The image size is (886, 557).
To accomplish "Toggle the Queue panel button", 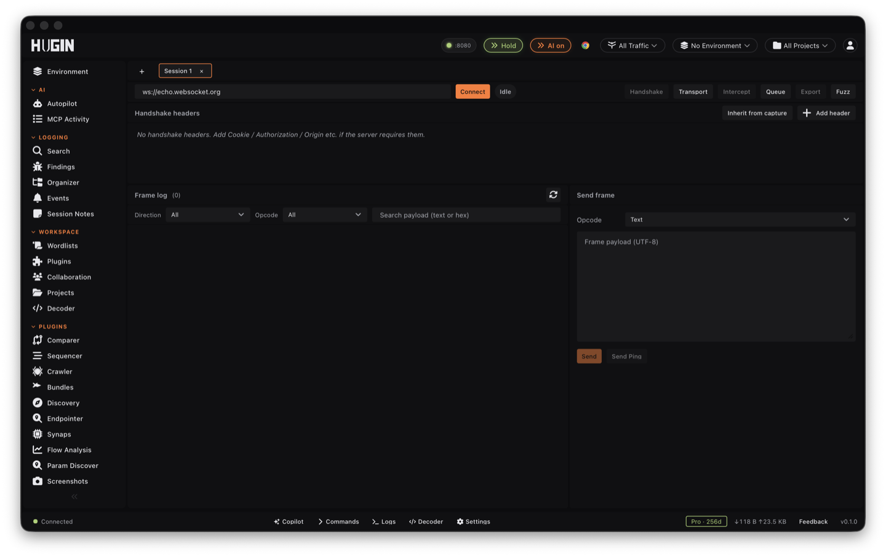I will pos(775,92).
